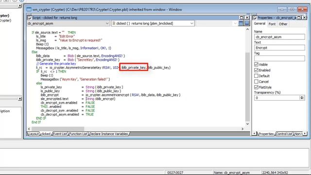Close the Properties pane
311x175 pixels.
click(304, 17)
